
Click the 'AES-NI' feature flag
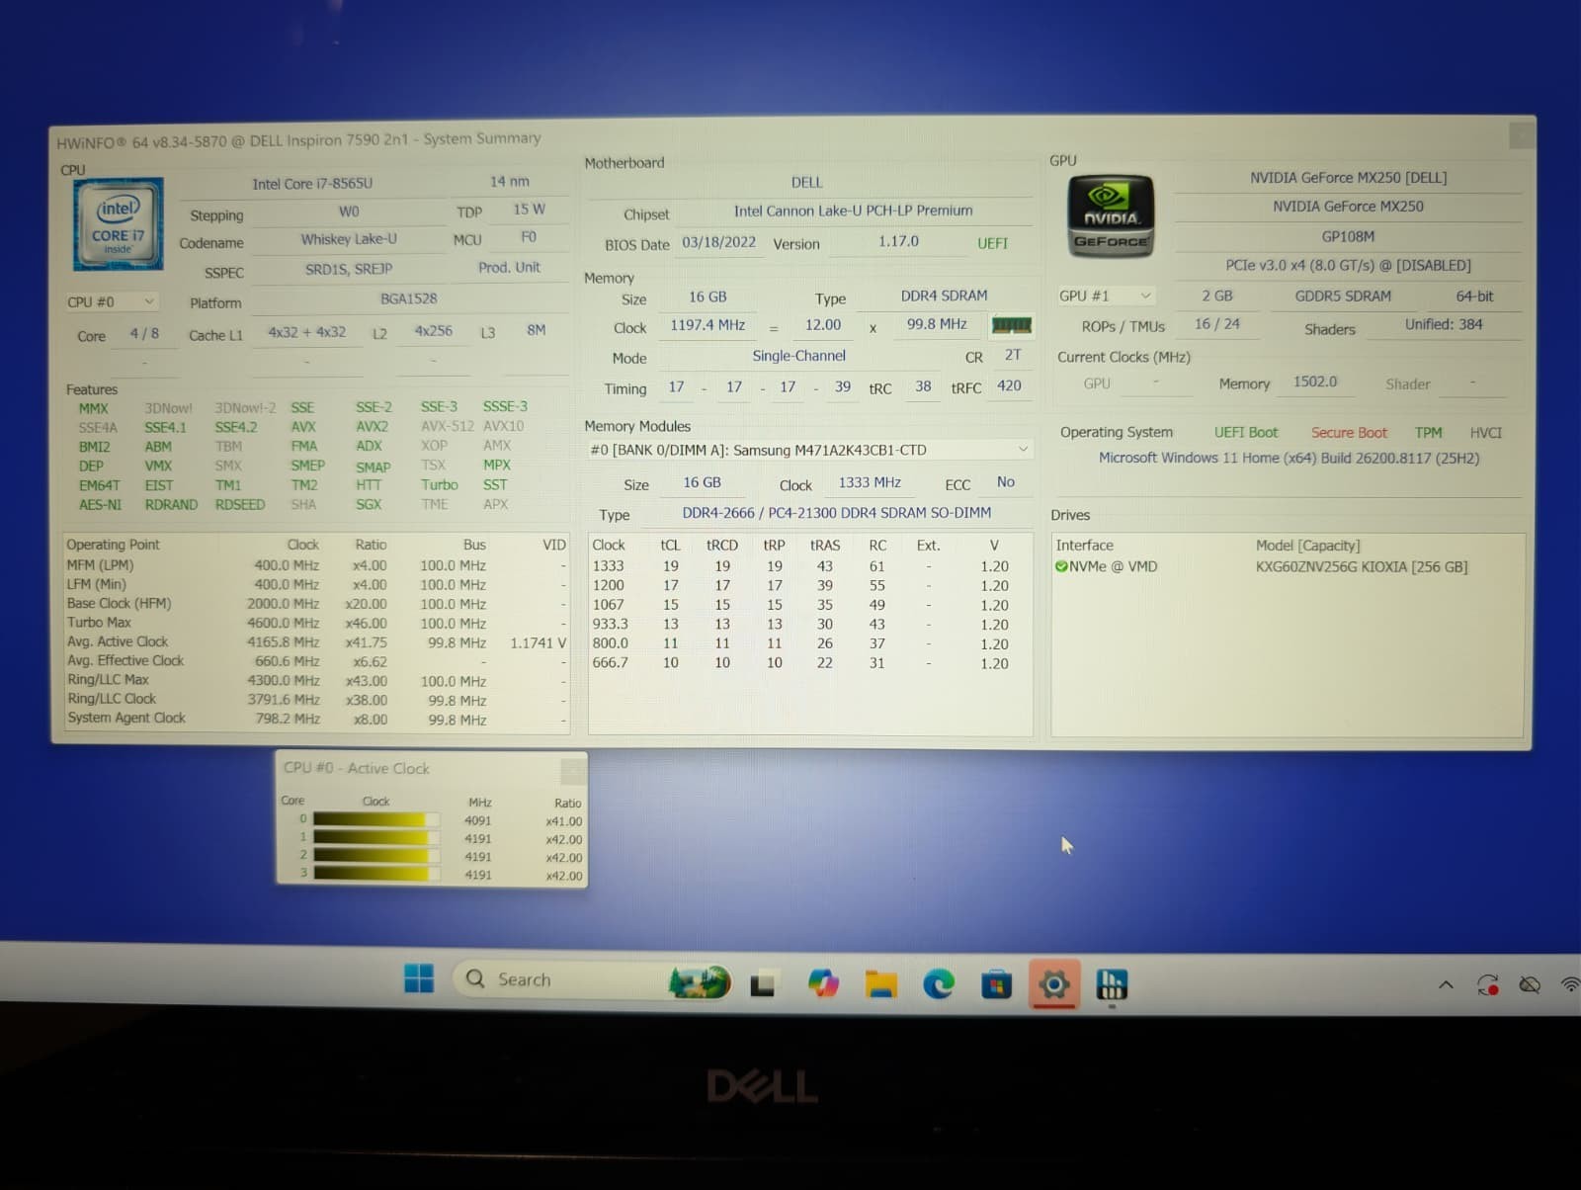[100, 504]
